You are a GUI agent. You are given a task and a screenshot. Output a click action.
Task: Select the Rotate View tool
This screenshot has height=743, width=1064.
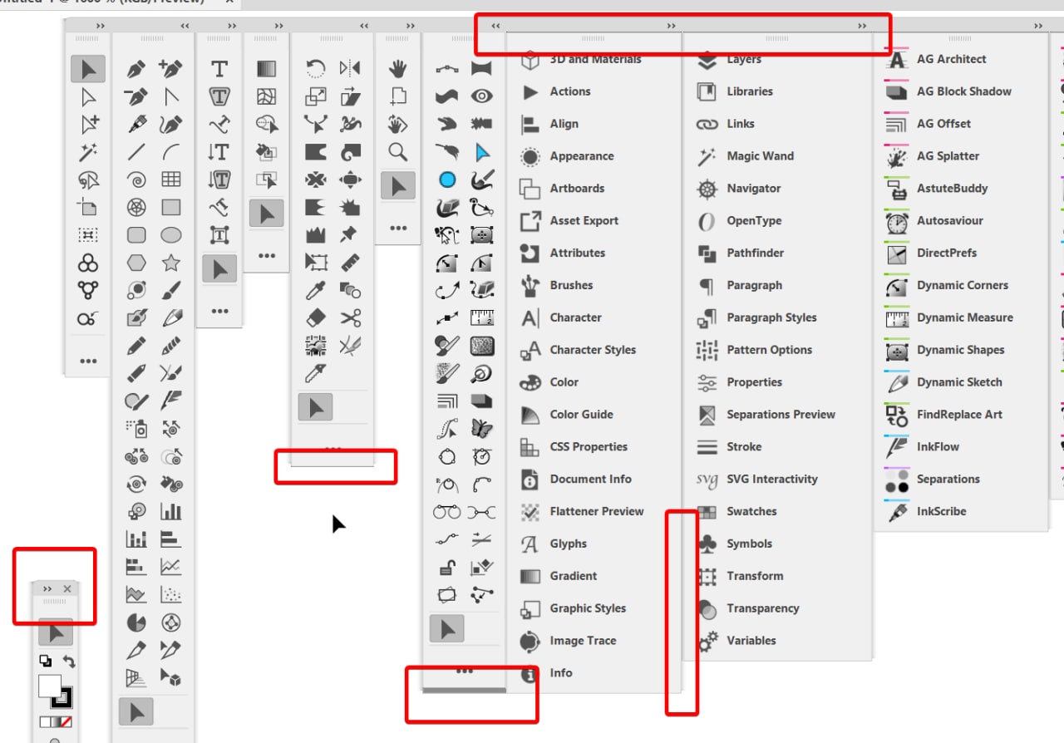tap(398, 125)
